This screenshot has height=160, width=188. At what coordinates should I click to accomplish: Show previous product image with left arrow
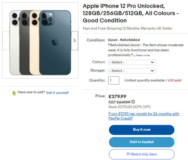6,40
